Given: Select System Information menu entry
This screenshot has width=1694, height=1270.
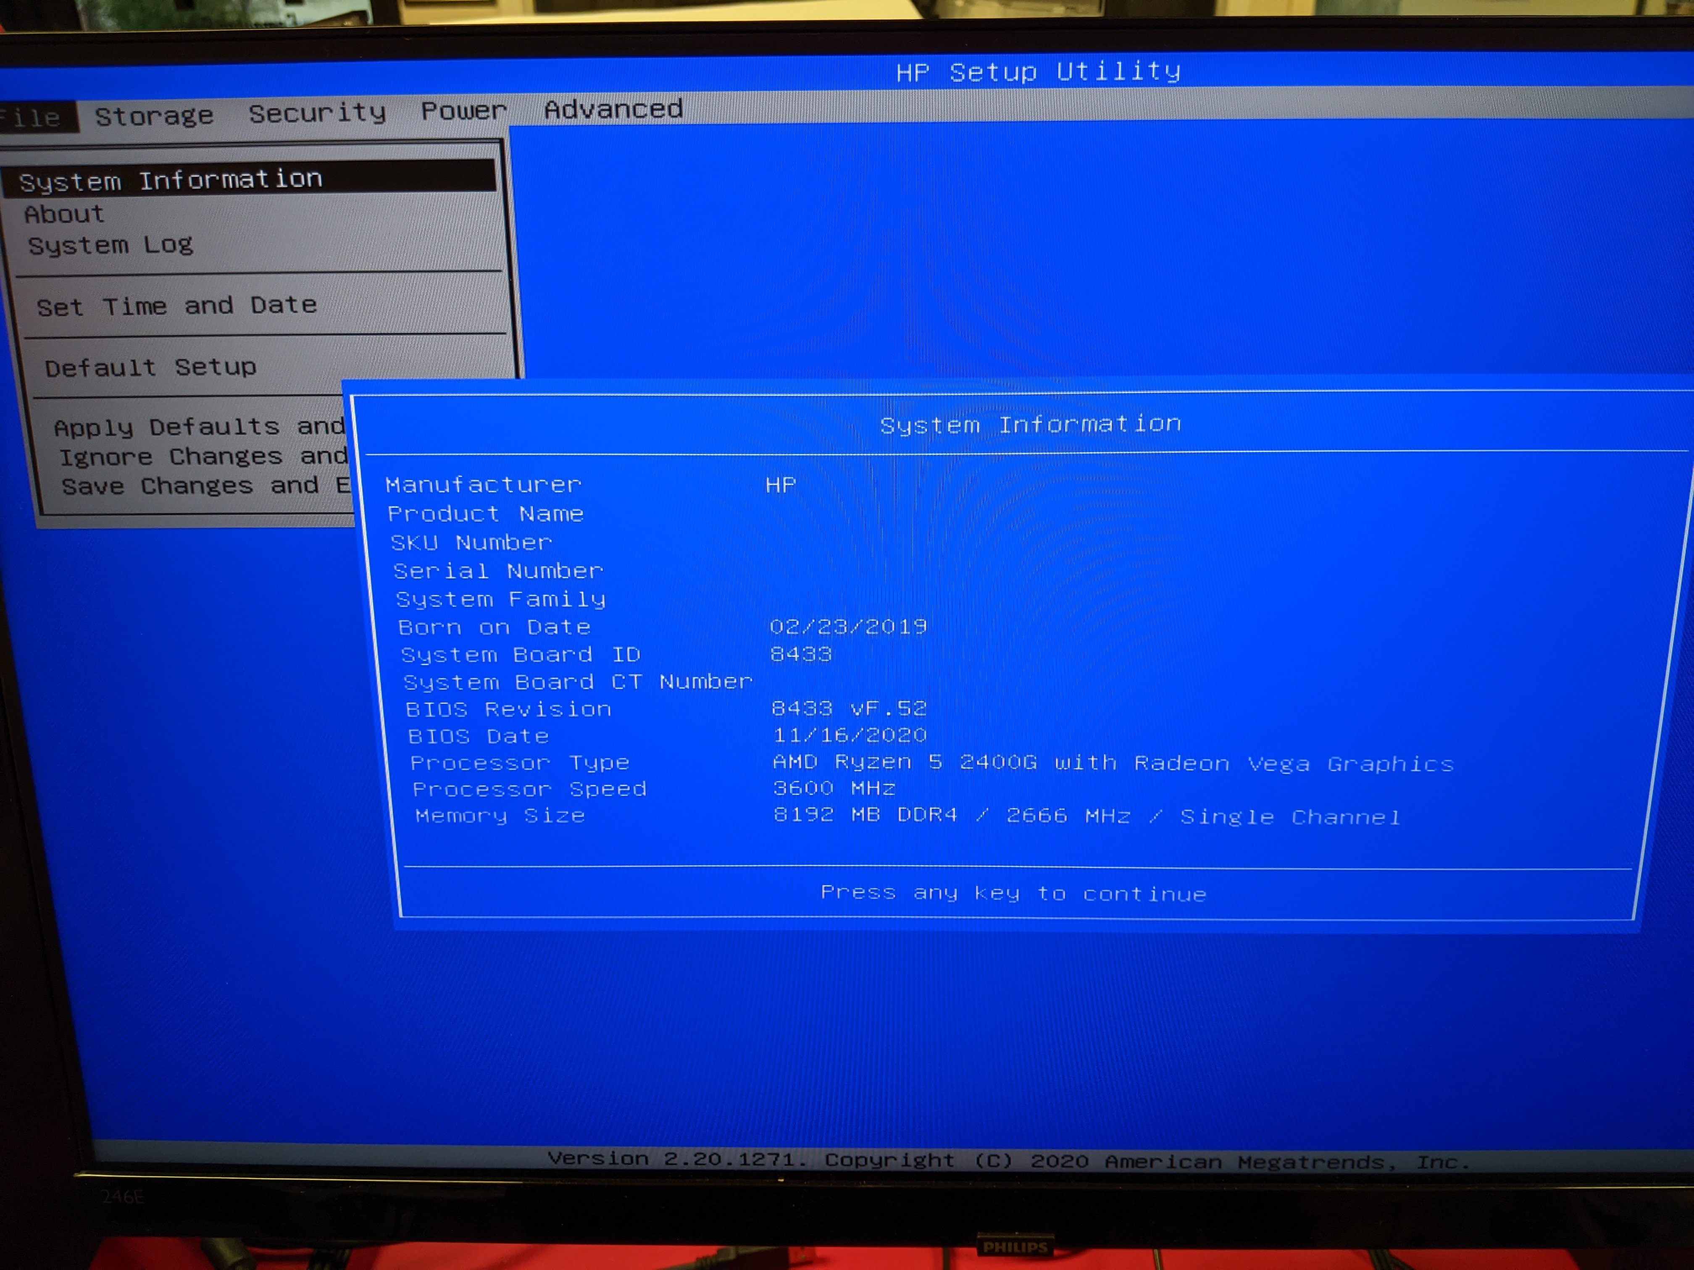Looking at the screenshot, I should (x=171, y=180).
